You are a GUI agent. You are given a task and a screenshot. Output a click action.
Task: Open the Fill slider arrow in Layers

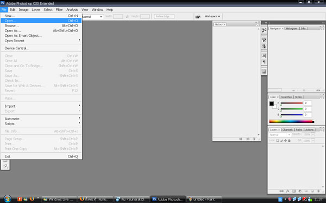click(313, 141)
